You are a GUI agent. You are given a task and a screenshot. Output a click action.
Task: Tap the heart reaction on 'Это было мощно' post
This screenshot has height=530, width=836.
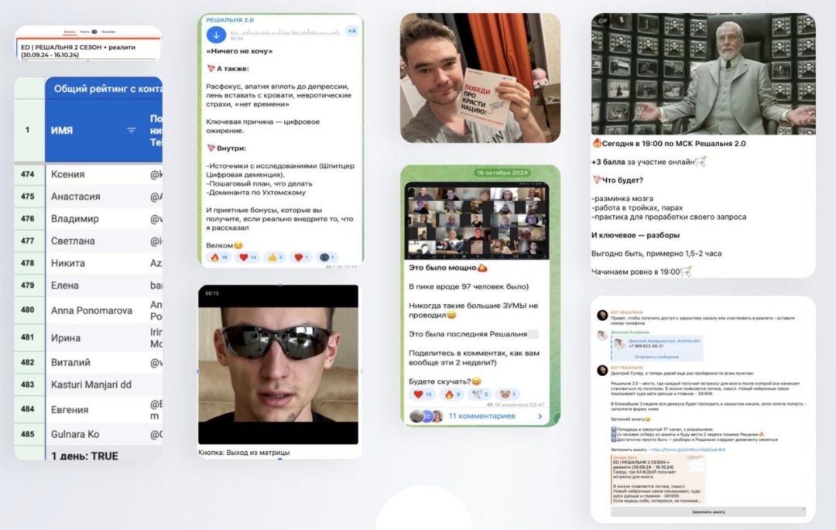(x=423, y=394)
